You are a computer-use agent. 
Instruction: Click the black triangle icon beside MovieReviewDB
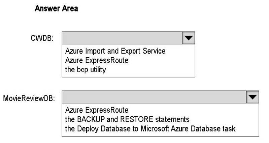click(253, 97)
